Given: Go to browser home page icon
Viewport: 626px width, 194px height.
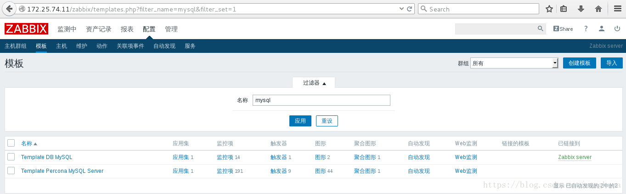Looking at the screenshot, I should click(598, 9).
